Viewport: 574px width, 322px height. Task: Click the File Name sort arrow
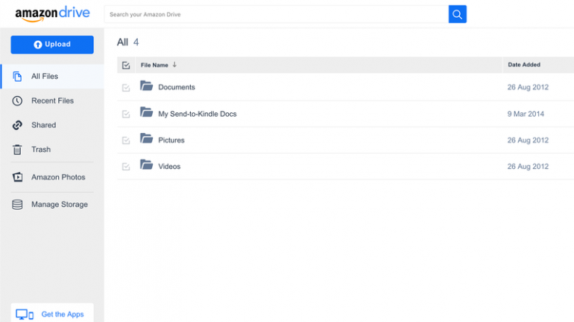pos(174,65)
